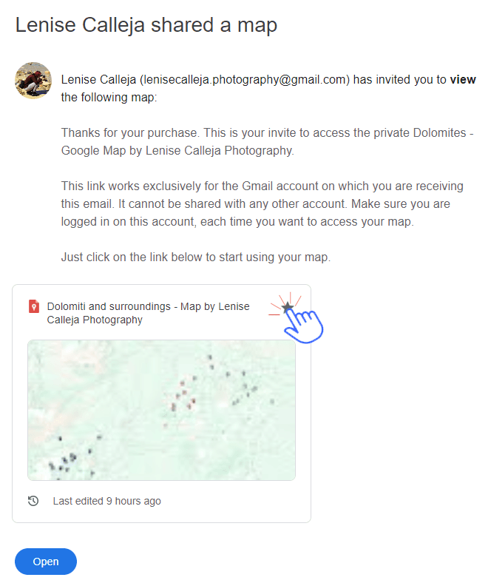Click Lenise Calleja's profile avatar photo

[33, 81]
